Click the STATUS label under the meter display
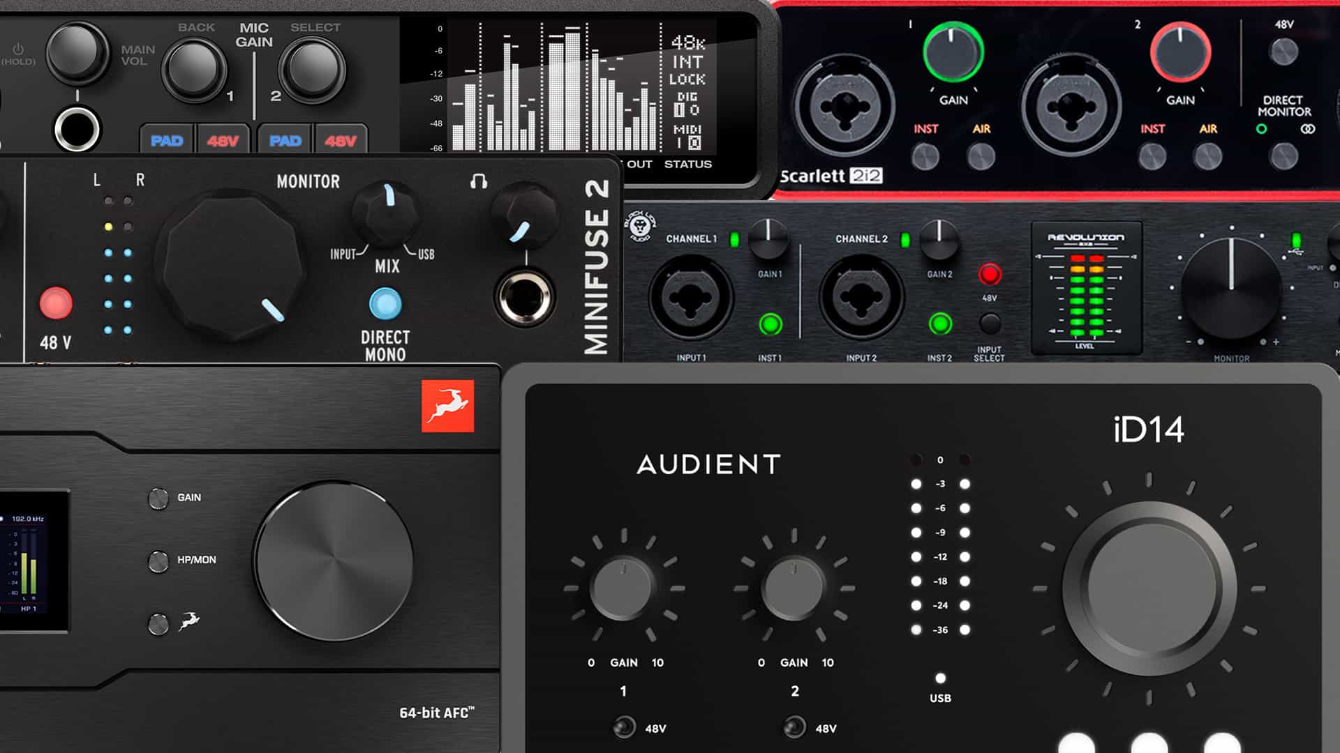Image resolution: width=1340 pixels, height=753 pixels. coord(687,164)
